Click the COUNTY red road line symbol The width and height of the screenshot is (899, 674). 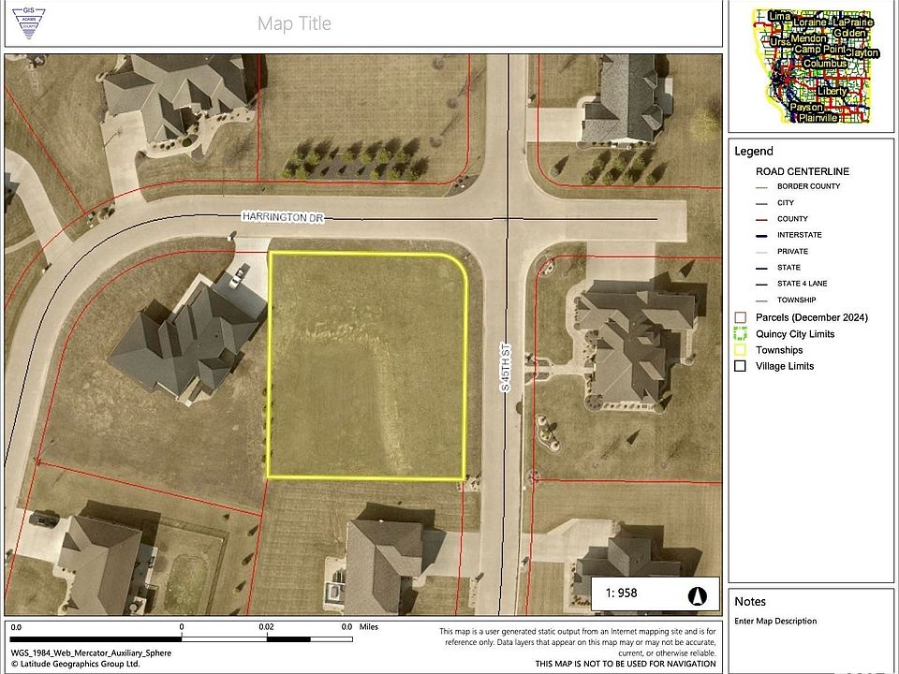(761, 219)
